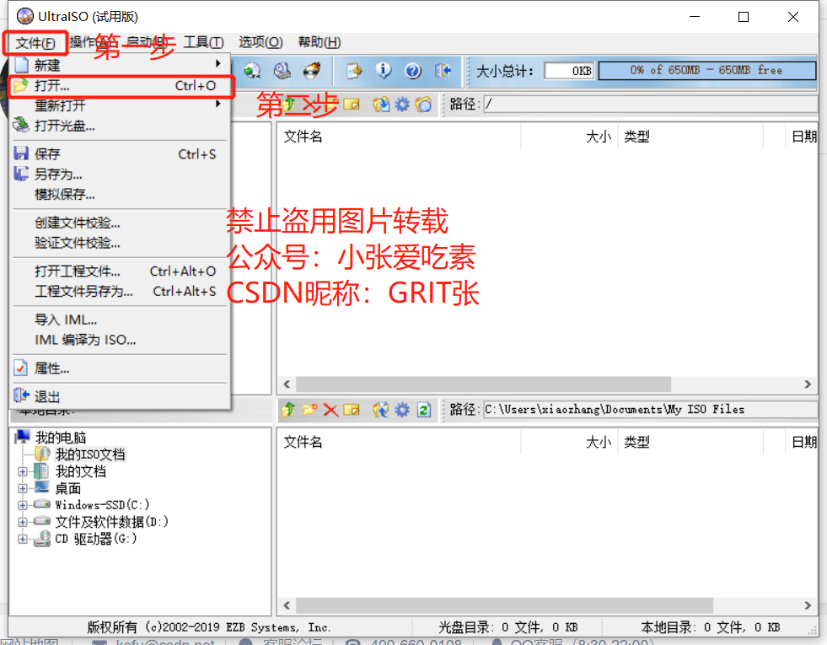Click the image 路径 field showing /
Viewport: 827px width, 645px height.
pos(651,105)
